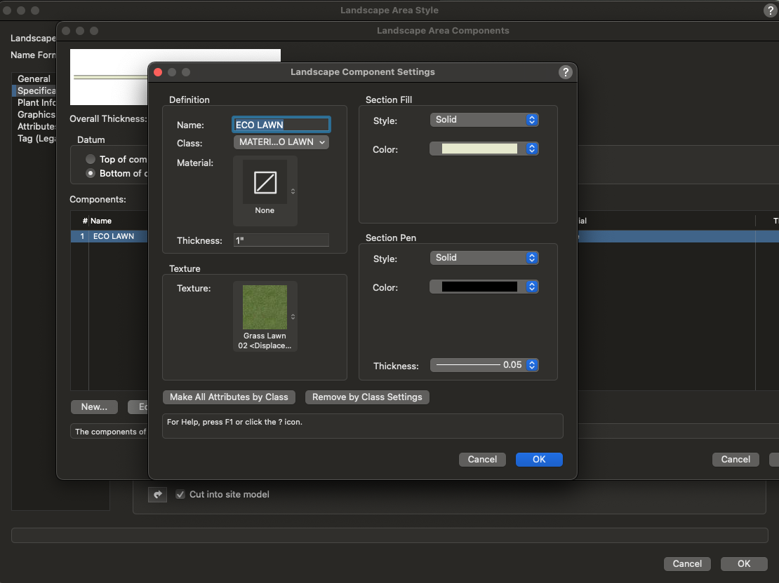Open the Material None picker thumbnail
779x583 pixels.
pyautogui.click(x=265, y=182)
